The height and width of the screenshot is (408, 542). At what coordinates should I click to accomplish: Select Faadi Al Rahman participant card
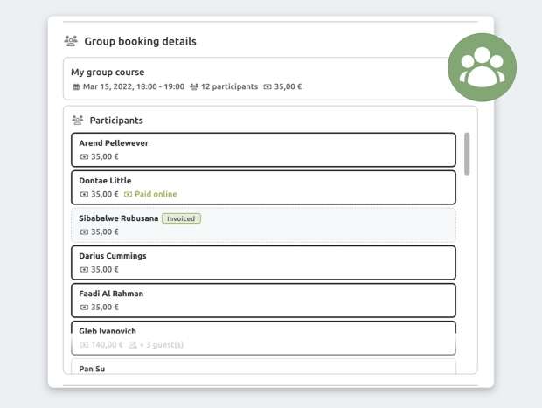(x=262, y=300)
